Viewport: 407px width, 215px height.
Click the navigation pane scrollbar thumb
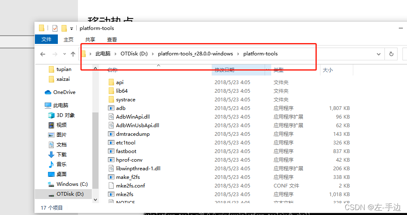coord(95,151)
